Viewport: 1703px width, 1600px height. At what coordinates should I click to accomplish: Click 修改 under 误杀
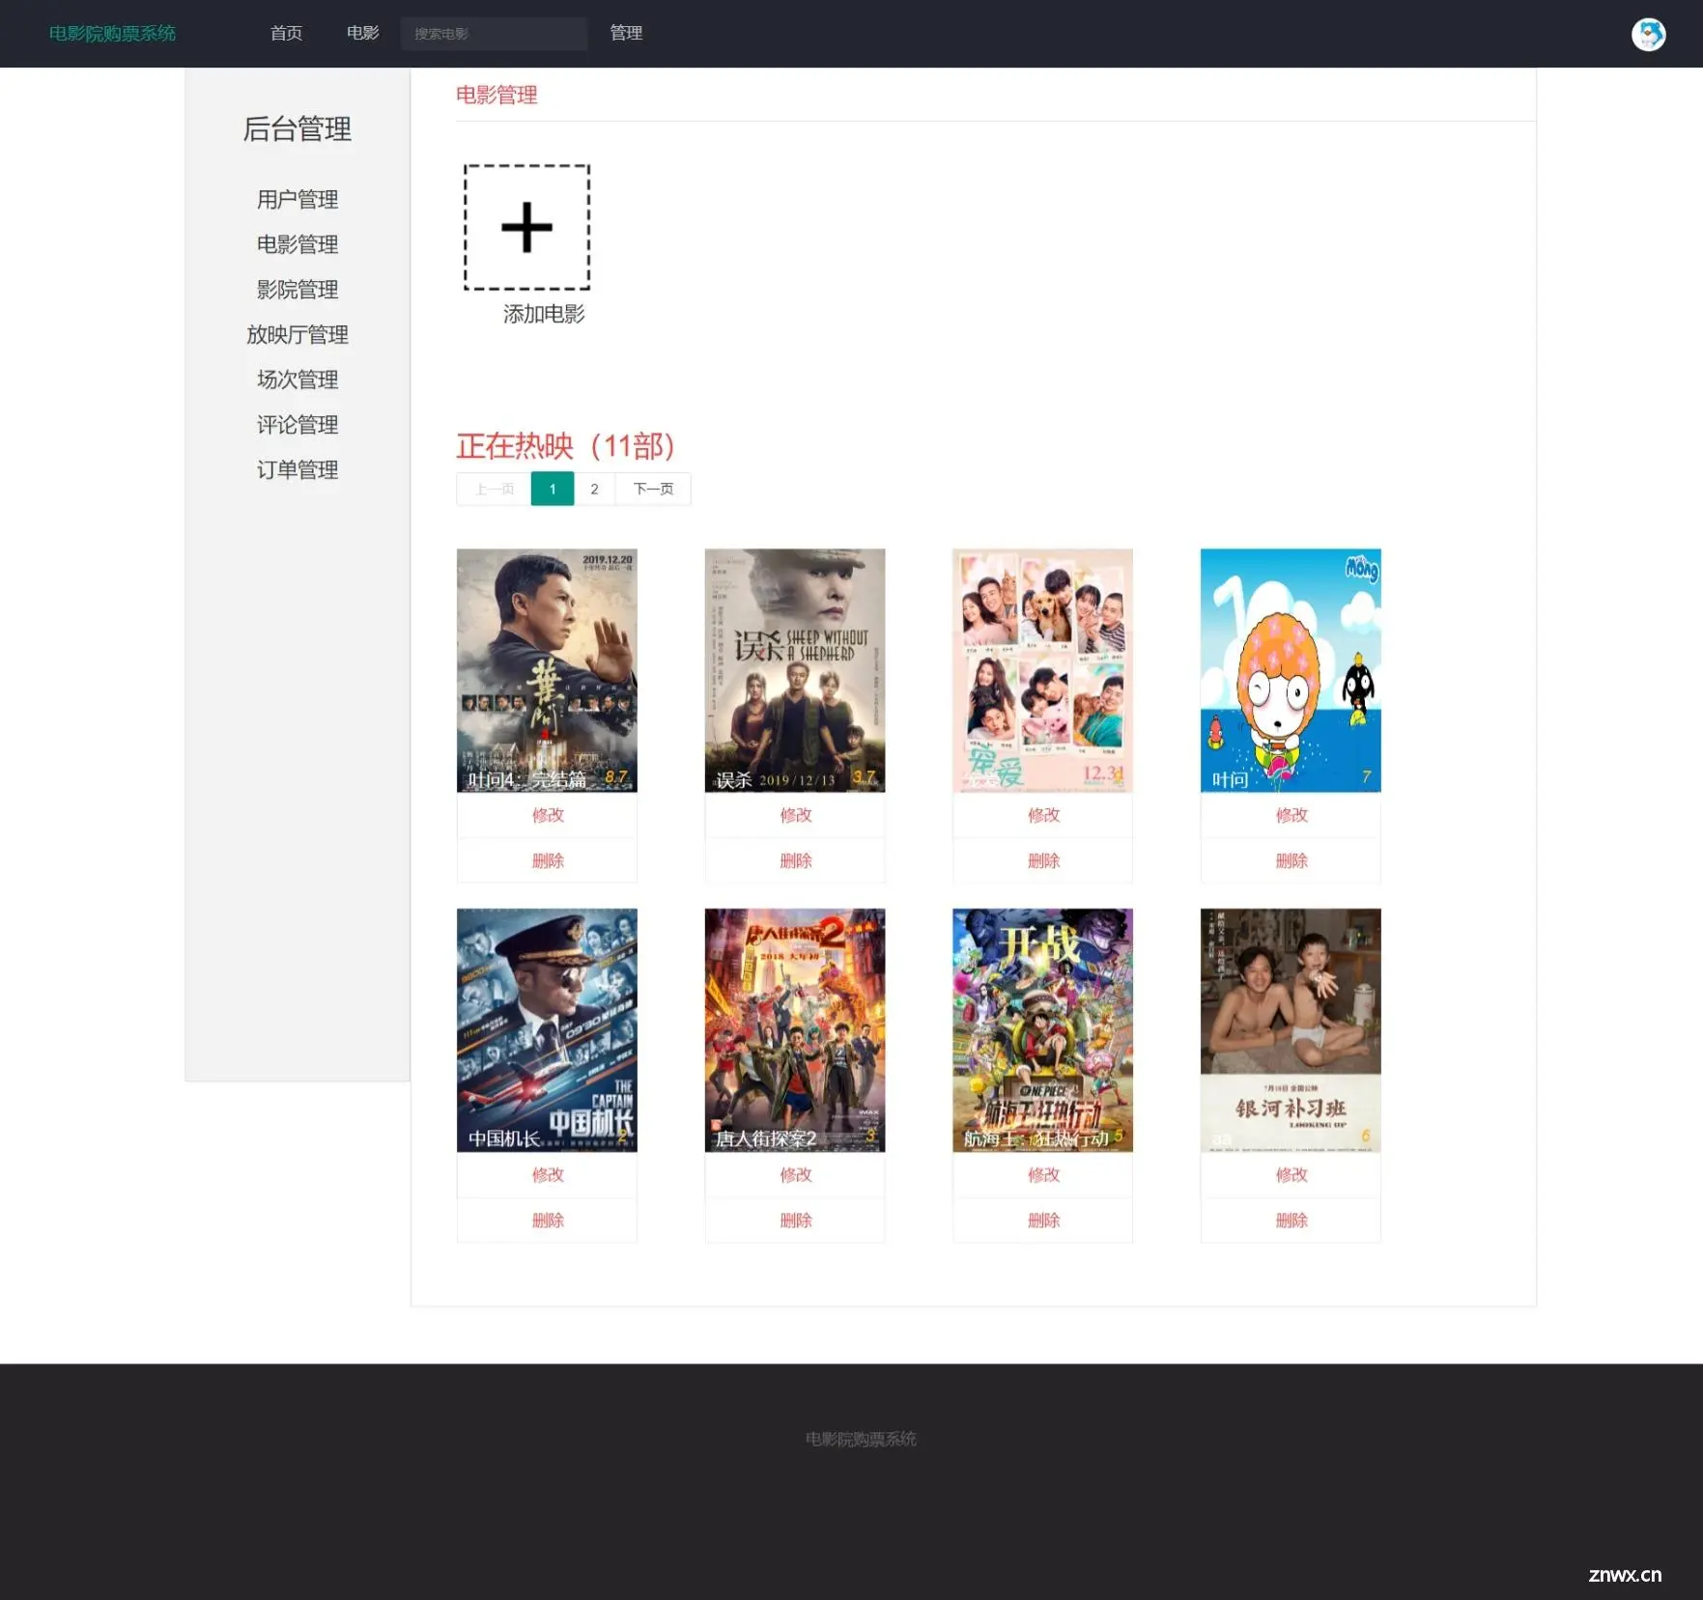tap(795, 815)
